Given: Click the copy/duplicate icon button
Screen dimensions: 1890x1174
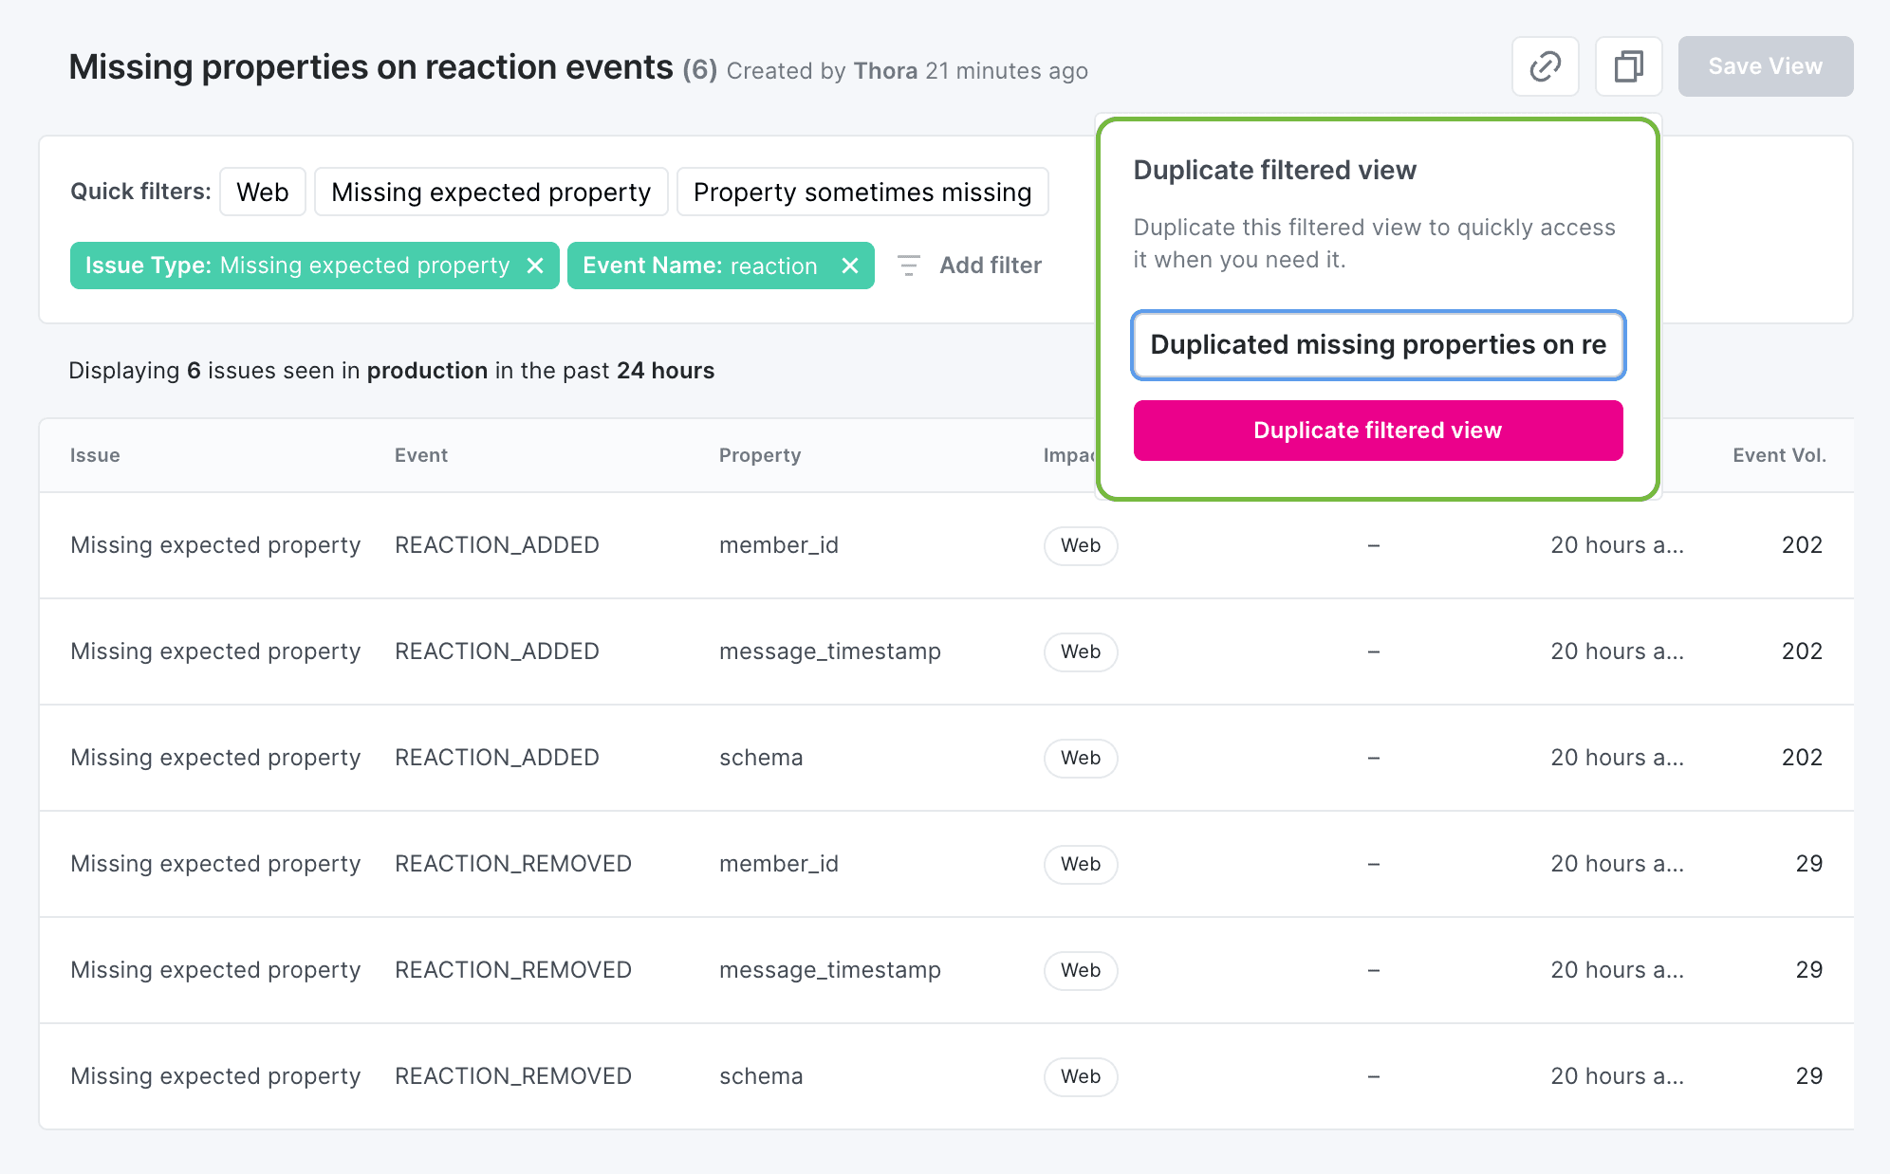Looking at the screenshot, I should pos(1627,64).
